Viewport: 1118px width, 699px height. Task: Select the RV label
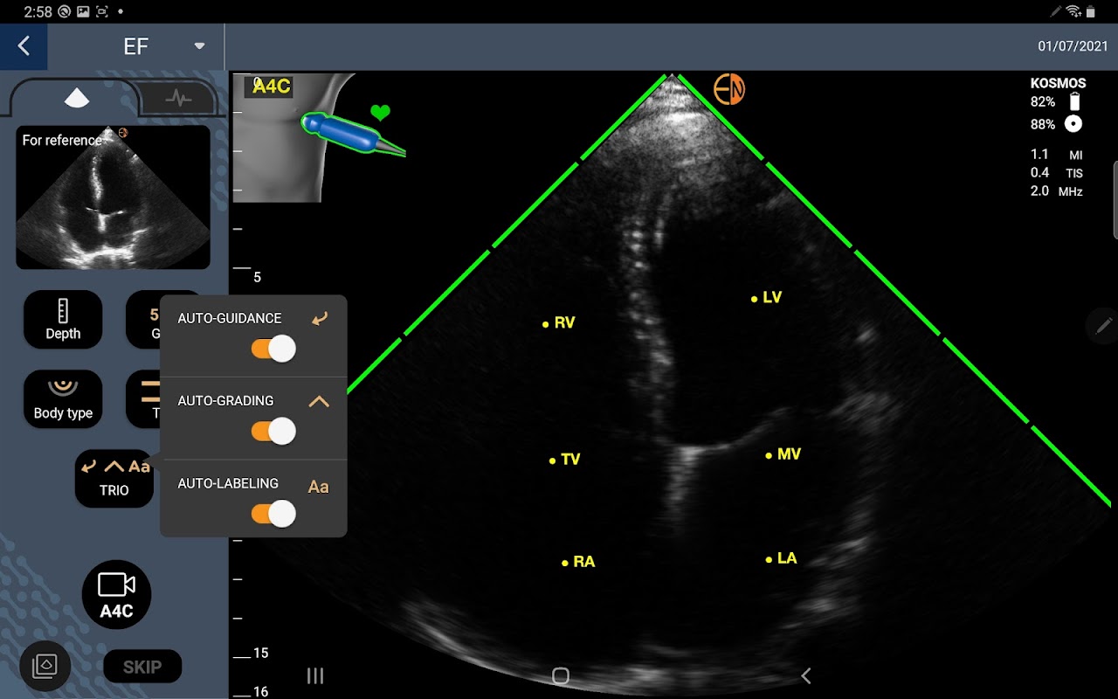tap(559, 323)
